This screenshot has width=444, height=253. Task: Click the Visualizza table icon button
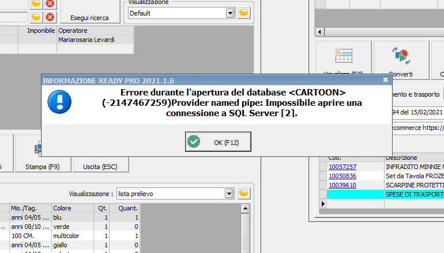pyautogui.click(x=344, y=56)
